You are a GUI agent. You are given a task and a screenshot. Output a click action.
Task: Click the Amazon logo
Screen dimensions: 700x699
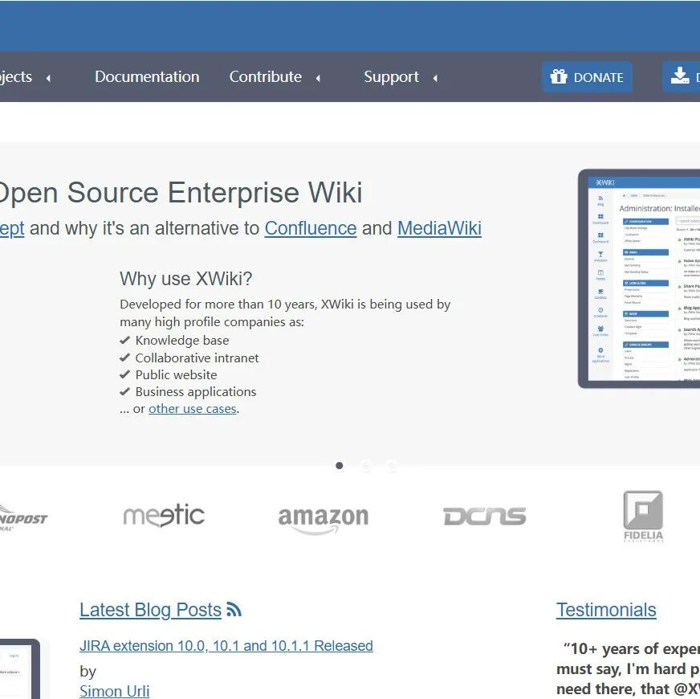pyautogui.click(x=324, y=520)
